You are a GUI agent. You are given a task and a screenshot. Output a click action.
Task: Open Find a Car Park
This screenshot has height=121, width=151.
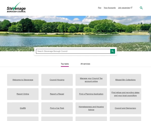[x=57, y=108]
